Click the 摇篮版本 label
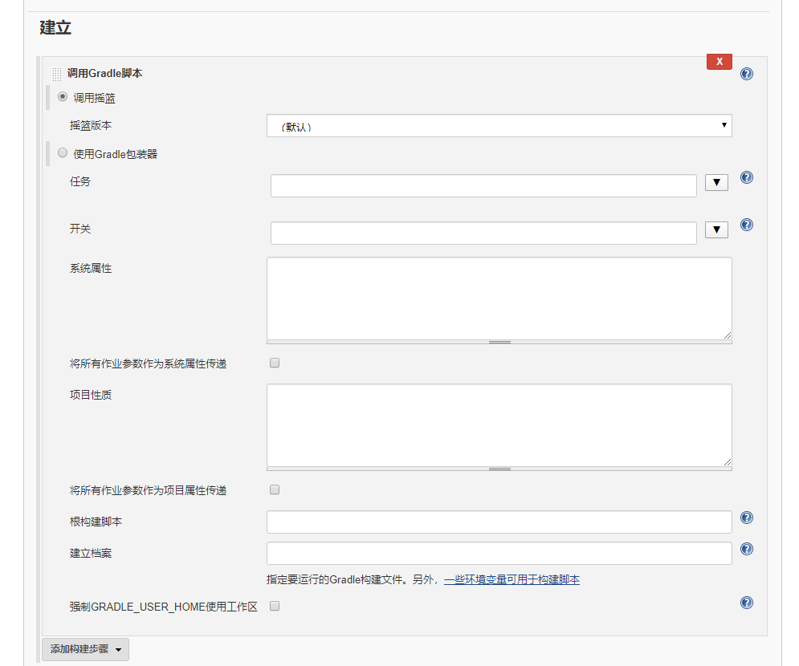 pyautogui.click(x=91, y=125)
